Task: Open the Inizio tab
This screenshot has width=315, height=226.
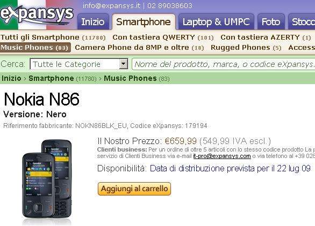Action: click(93, 22)
